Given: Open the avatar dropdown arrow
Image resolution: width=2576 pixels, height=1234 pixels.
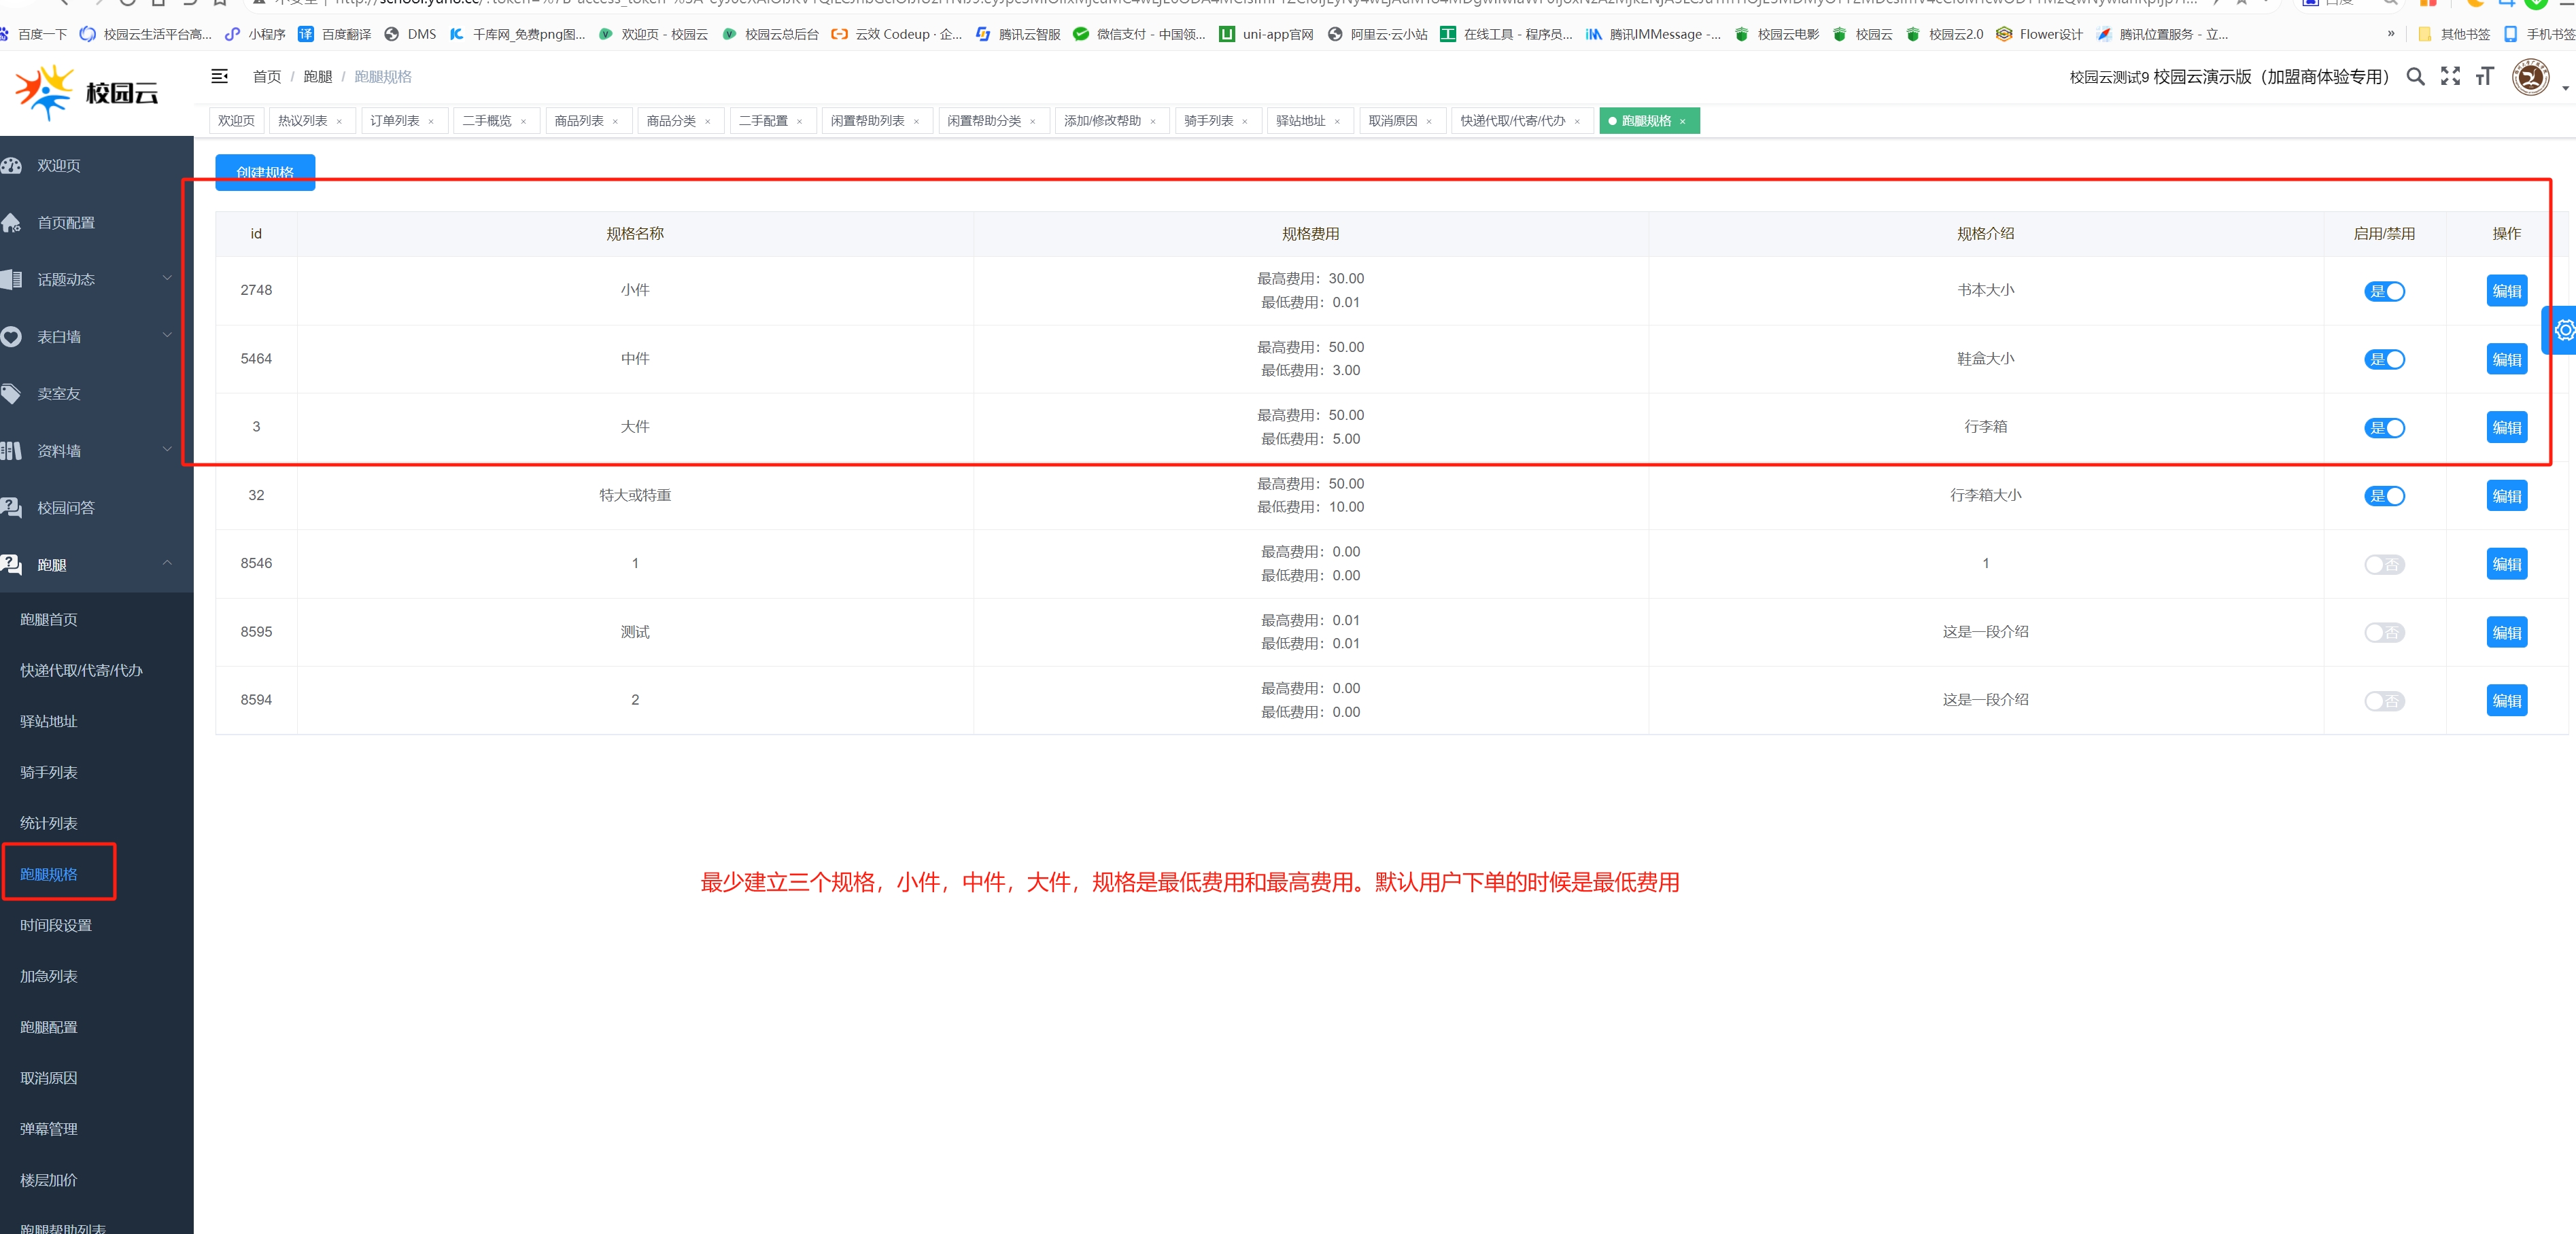Looking at the screenshot, I should click(2565, 88).
